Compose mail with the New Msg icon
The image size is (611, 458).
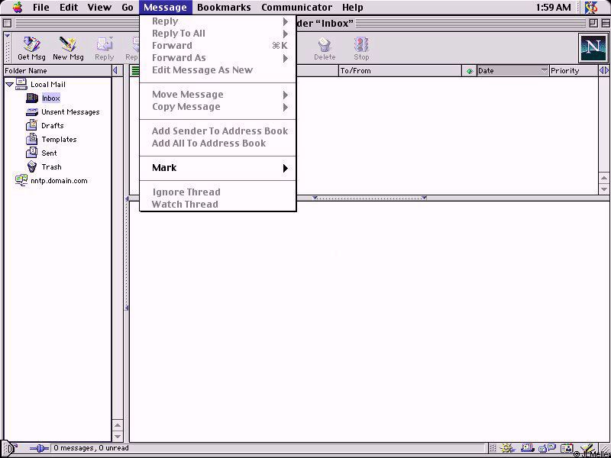(68, 44)
